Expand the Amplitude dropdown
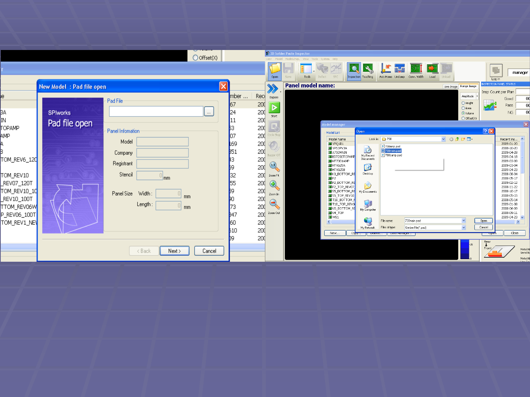 [477, 96]
